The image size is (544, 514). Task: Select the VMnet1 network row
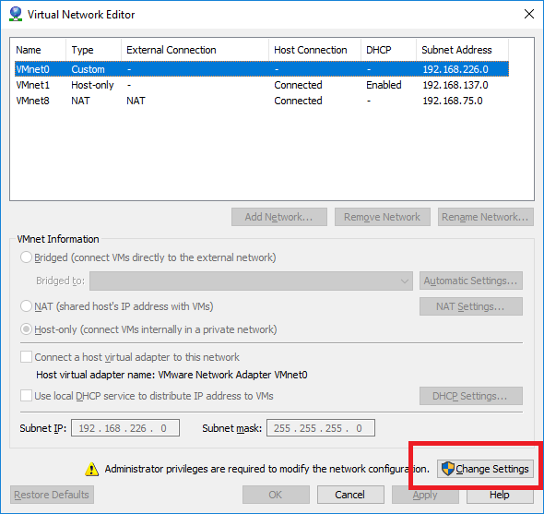click(262, 85)
